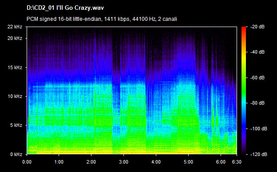Click the 4:00 time axis marker
Screen dimensions: 277x172
[156, 162]
